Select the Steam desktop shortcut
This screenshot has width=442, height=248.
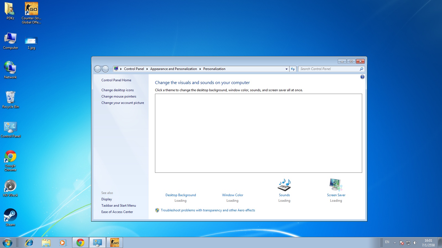[10, 218]
